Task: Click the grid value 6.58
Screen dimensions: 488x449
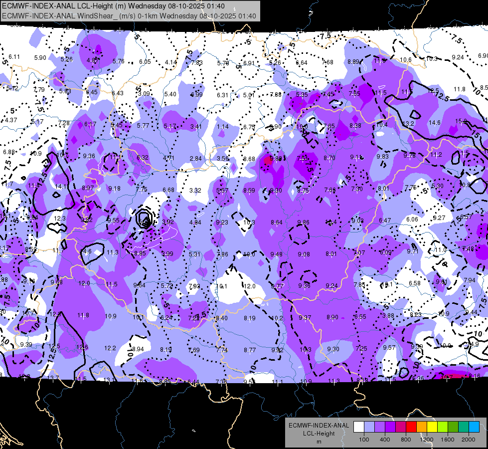Action: point(415,283)
